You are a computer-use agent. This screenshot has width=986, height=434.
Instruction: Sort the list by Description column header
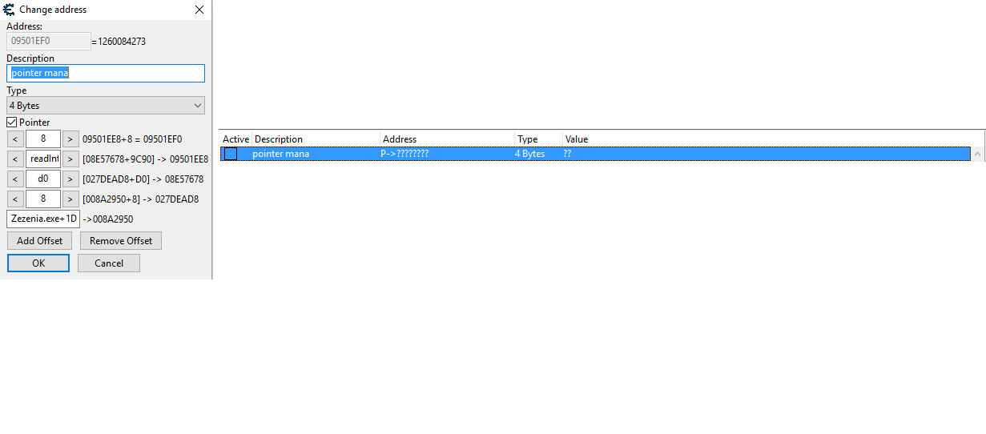click(316, 139)
